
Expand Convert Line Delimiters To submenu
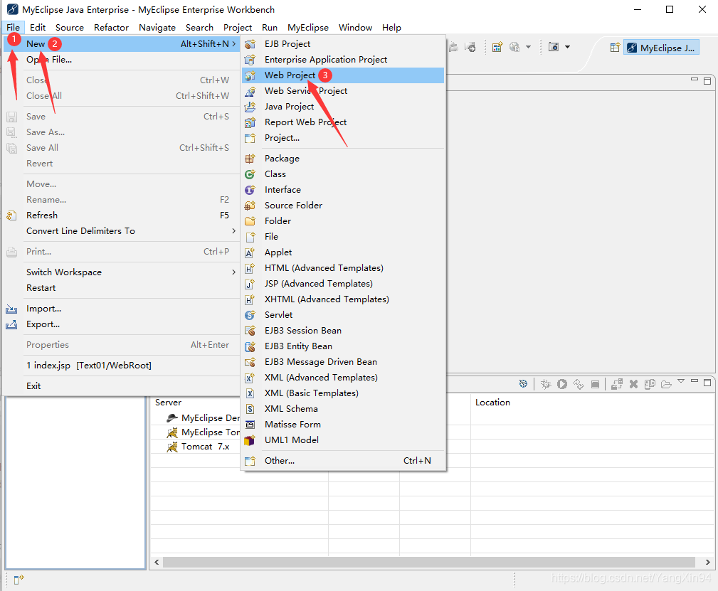131,230
